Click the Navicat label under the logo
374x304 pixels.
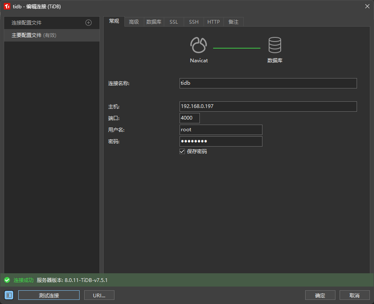(x=199, y=61)
